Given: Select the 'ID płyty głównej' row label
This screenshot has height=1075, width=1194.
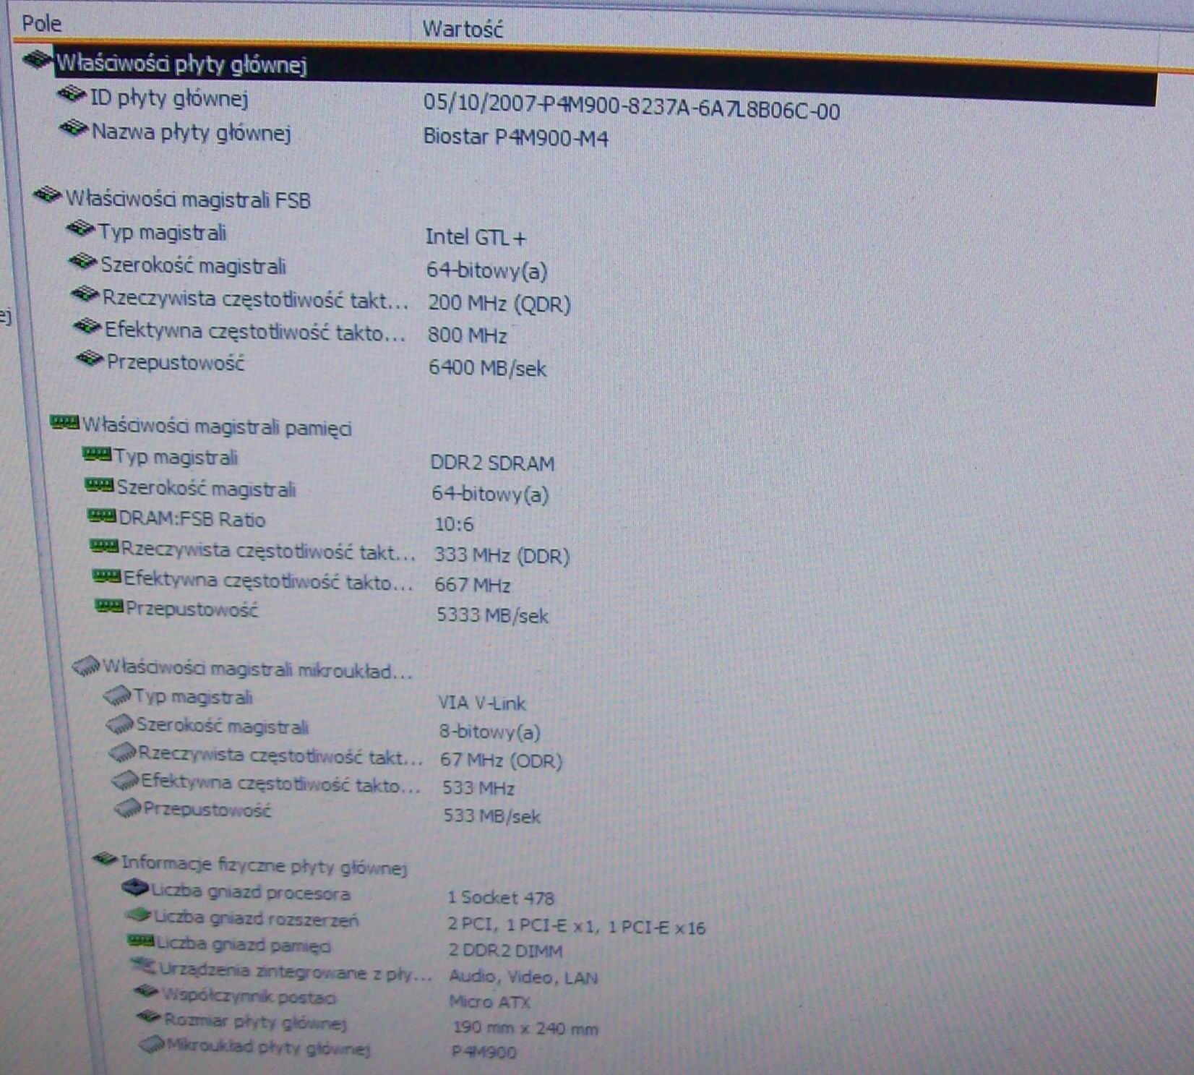Looking at the screenshot, I should (x=168, y=98).
